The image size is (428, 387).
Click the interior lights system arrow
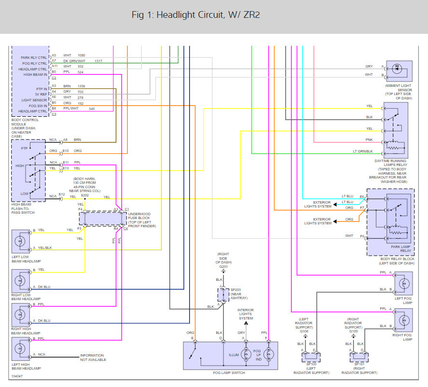246,323
